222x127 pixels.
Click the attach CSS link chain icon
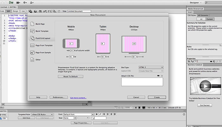(158, 76)
